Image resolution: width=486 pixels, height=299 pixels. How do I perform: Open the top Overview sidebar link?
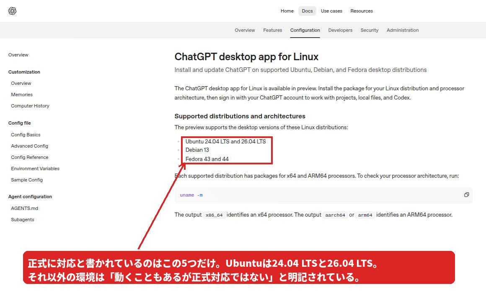pyautogui.click(x=18, y=55)
